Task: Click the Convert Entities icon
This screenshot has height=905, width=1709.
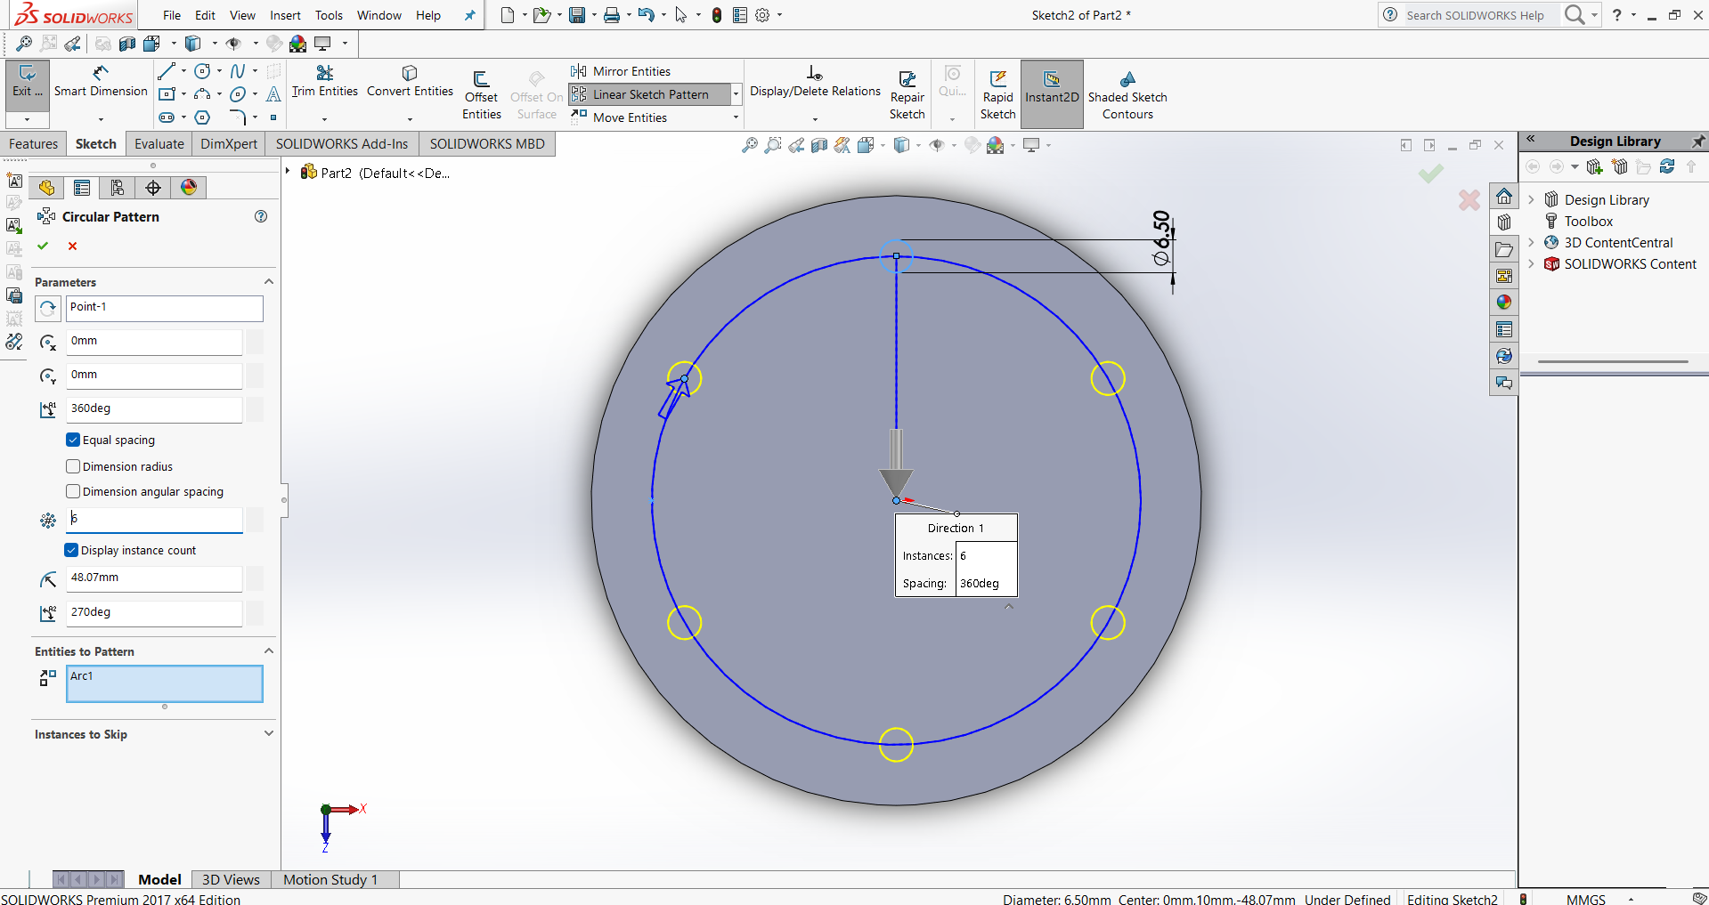Action: coord(410,82)
